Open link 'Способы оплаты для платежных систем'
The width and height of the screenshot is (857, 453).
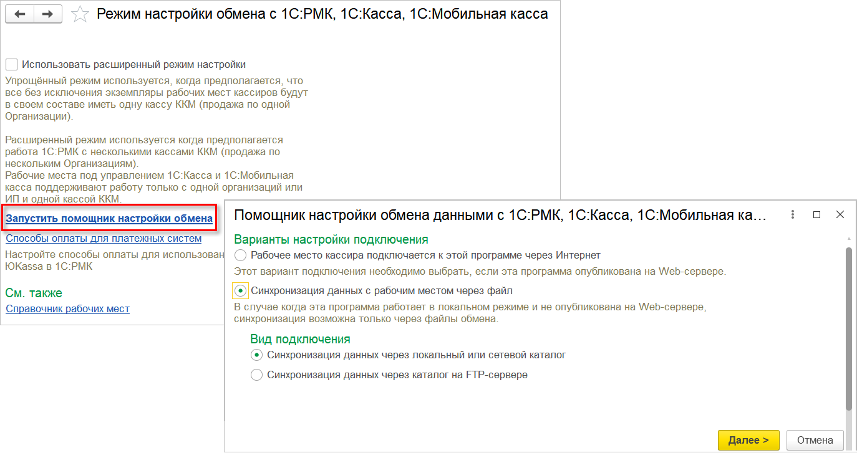point(104,238)
